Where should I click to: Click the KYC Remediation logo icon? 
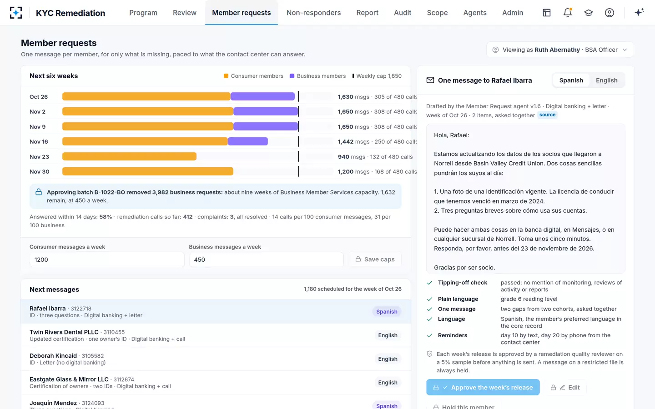click(x=16, y=13)
